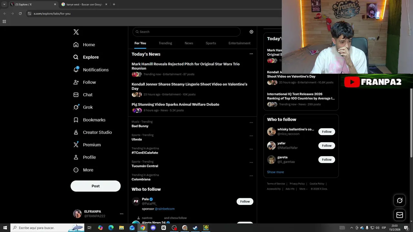This screenshot has width=413, height=232.
Task: Switch to the News tab
Action: point(189,43)
